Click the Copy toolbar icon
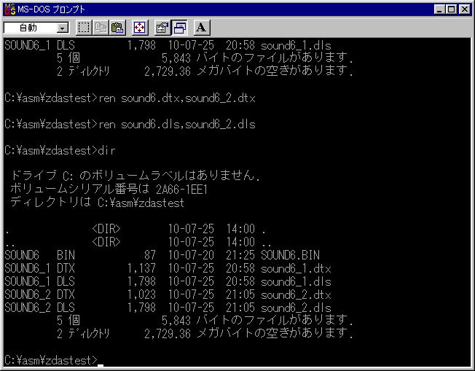Screen dimensions: 475x371 pyautogui.click(x=101, y=28)
